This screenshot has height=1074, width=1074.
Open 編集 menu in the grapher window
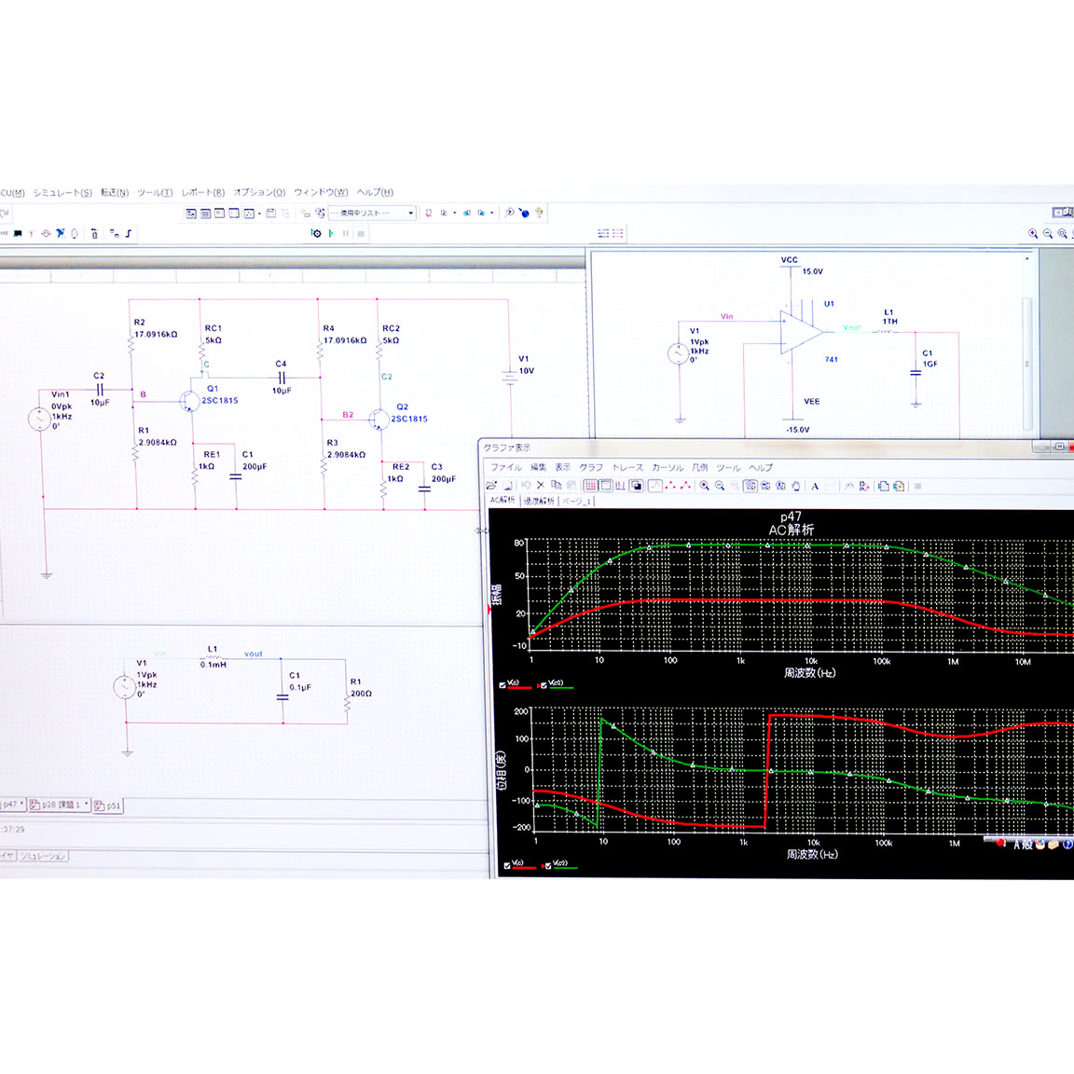coord(538,467)
